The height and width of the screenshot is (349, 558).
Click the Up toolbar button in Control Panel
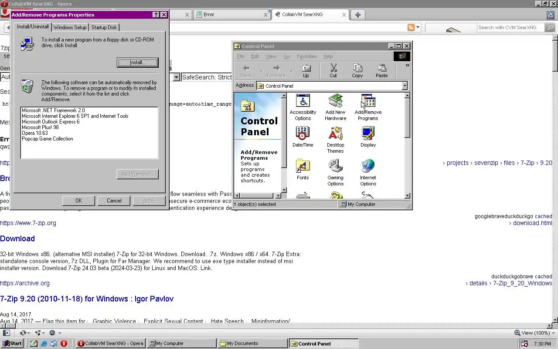[306, 71]
